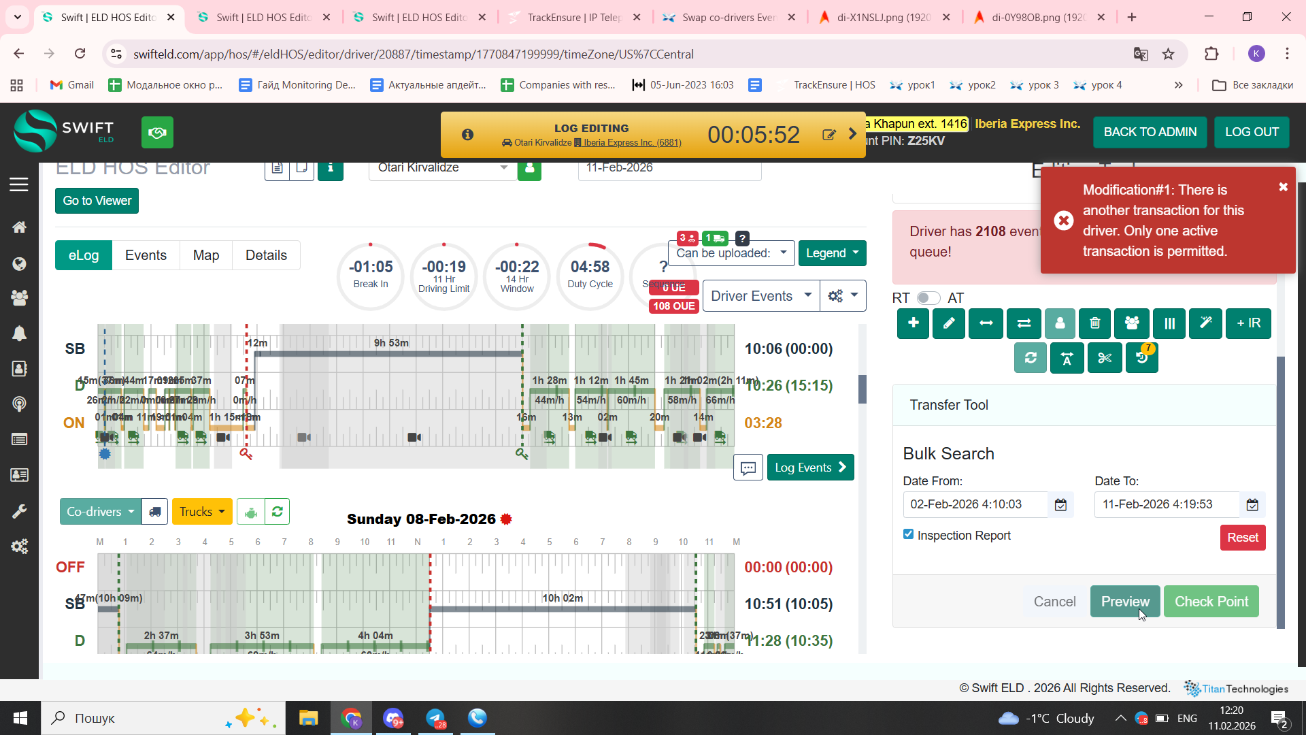Image resolution: width=1306 pixels, height=735 pixels.
Task: Click the green handshake icon in header
Action: point(157,133)
